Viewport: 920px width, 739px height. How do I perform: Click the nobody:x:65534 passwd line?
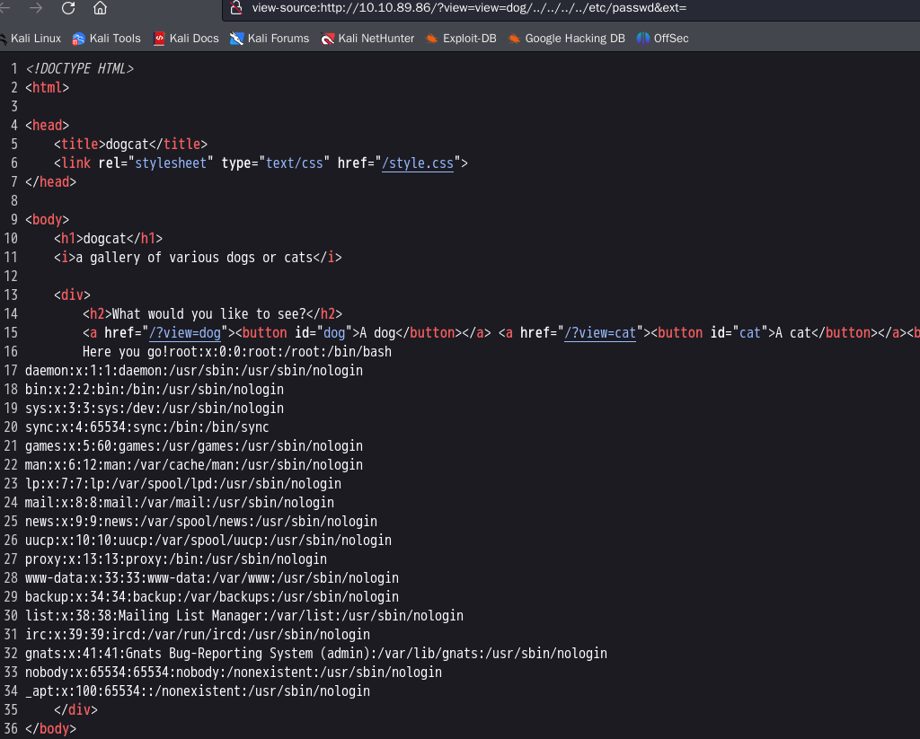point(234,673)
